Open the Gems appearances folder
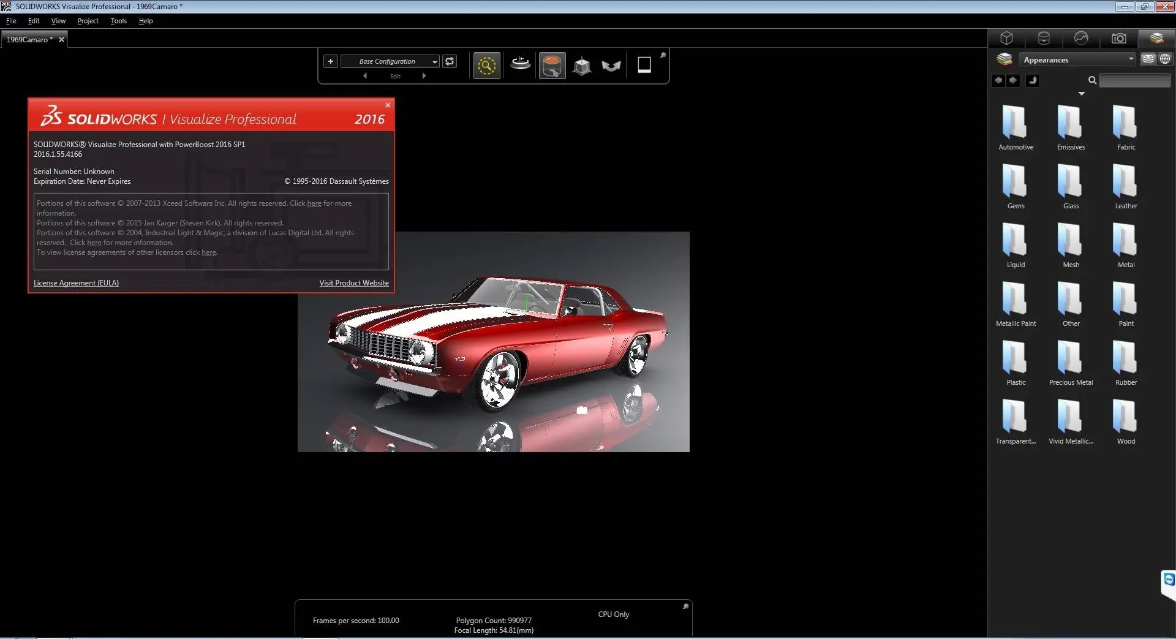This screenshot has height=639, width=1176. point(1016,186)
